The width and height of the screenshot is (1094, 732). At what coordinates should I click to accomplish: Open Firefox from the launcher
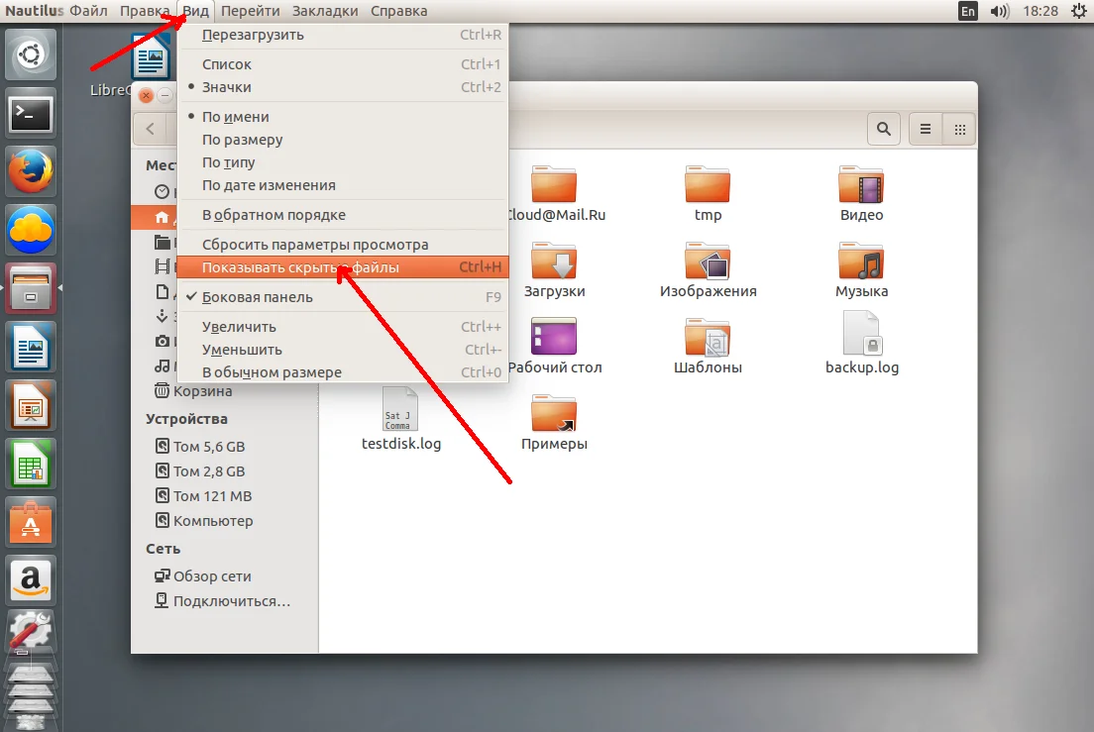click(30, 171)
